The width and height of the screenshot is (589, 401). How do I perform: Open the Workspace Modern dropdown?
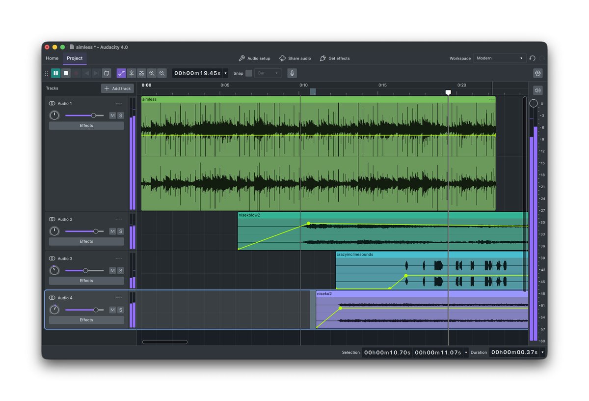click(x=500, y=58)
